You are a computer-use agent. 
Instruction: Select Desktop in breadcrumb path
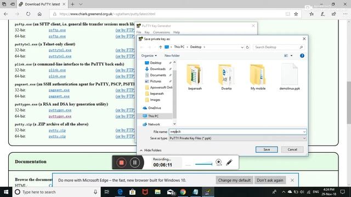pyautogui.click(x=196, y=47)
